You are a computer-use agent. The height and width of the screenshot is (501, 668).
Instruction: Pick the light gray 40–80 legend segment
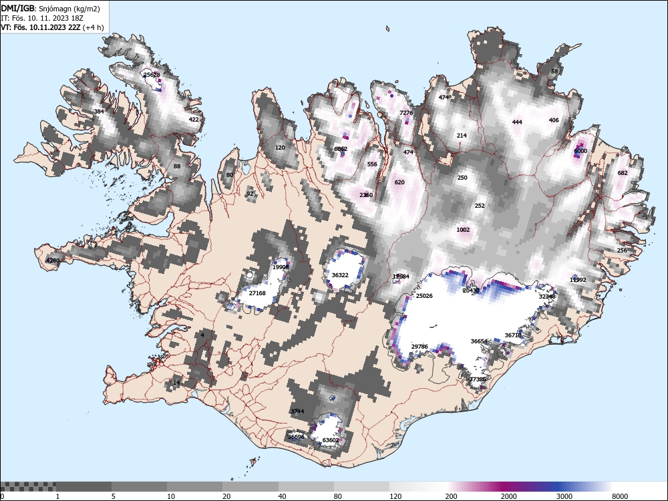307,486
